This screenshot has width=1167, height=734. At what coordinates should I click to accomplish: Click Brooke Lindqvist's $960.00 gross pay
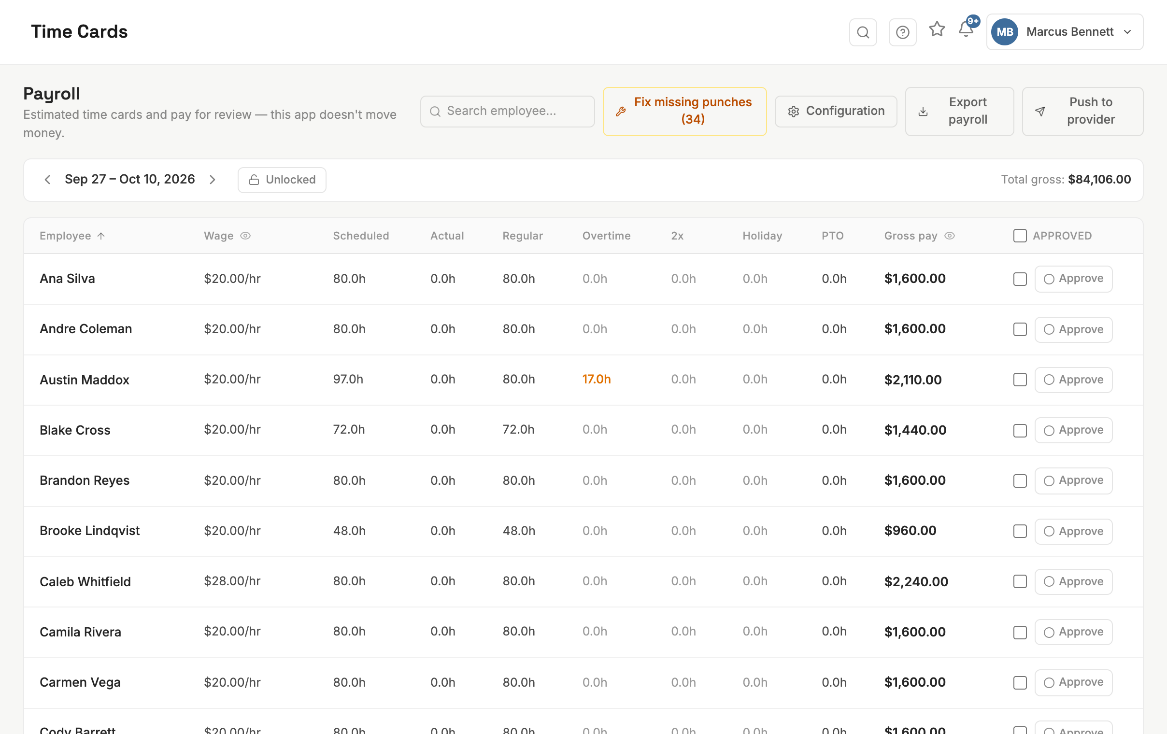[x=910, y=531]
